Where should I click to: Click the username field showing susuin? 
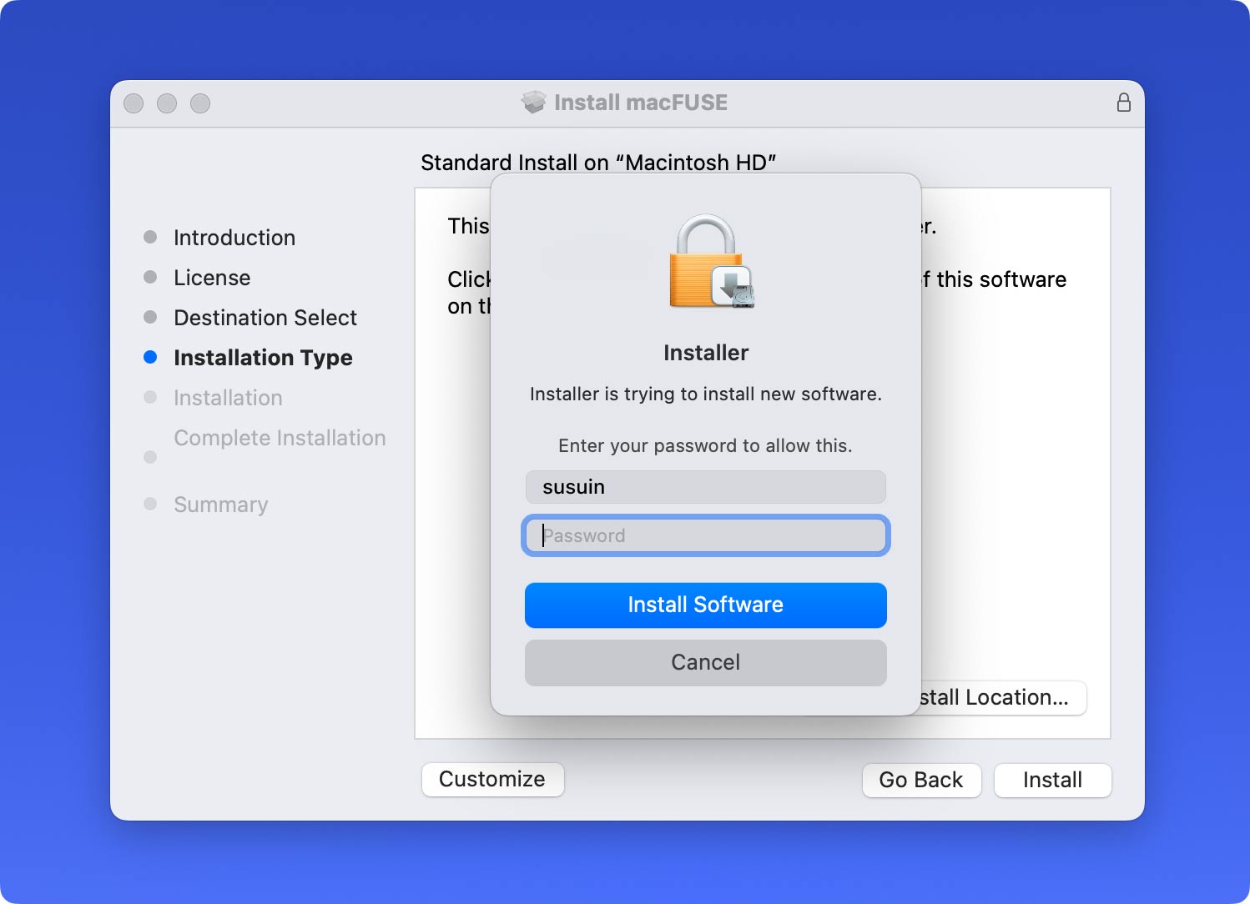(706, 487)
